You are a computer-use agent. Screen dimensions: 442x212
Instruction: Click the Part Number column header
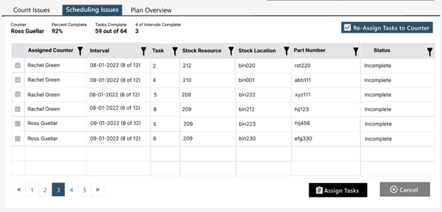pyautogui.click(x=309, y=50)
